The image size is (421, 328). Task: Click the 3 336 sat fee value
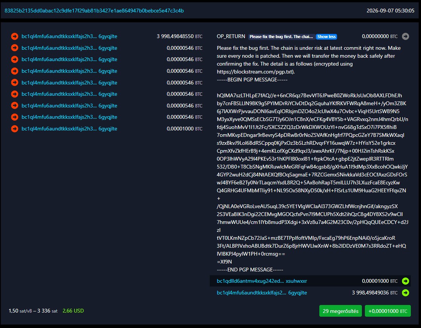(47, 311)
